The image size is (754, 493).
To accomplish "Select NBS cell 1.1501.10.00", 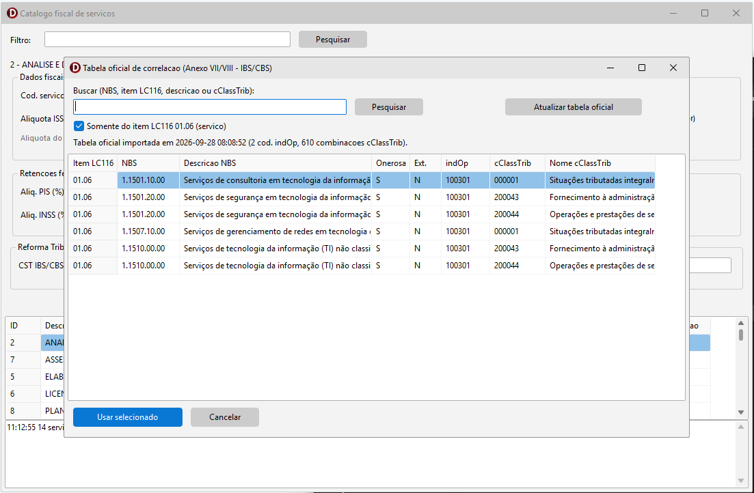I will pos(148,180).
